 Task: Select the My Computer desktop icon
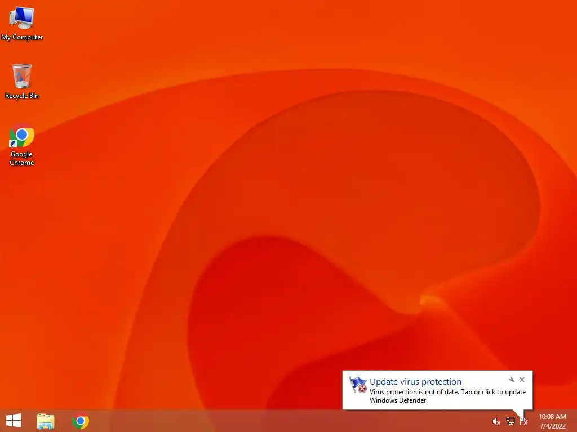22,22
